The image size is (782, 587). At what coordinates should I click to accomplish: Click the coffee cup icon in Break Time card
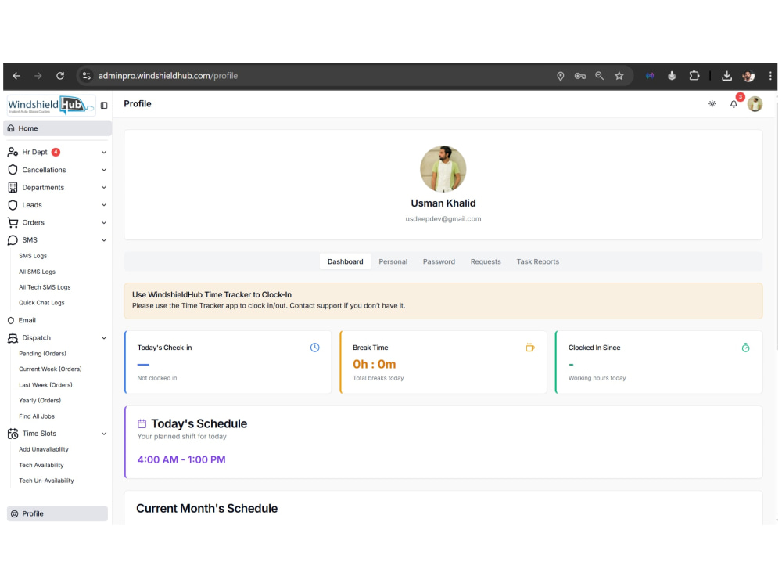click(x=529, y=348)
